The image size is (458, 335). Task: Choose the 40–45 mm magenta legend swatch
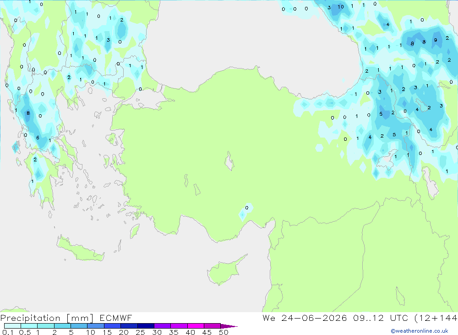click(196, 326)
